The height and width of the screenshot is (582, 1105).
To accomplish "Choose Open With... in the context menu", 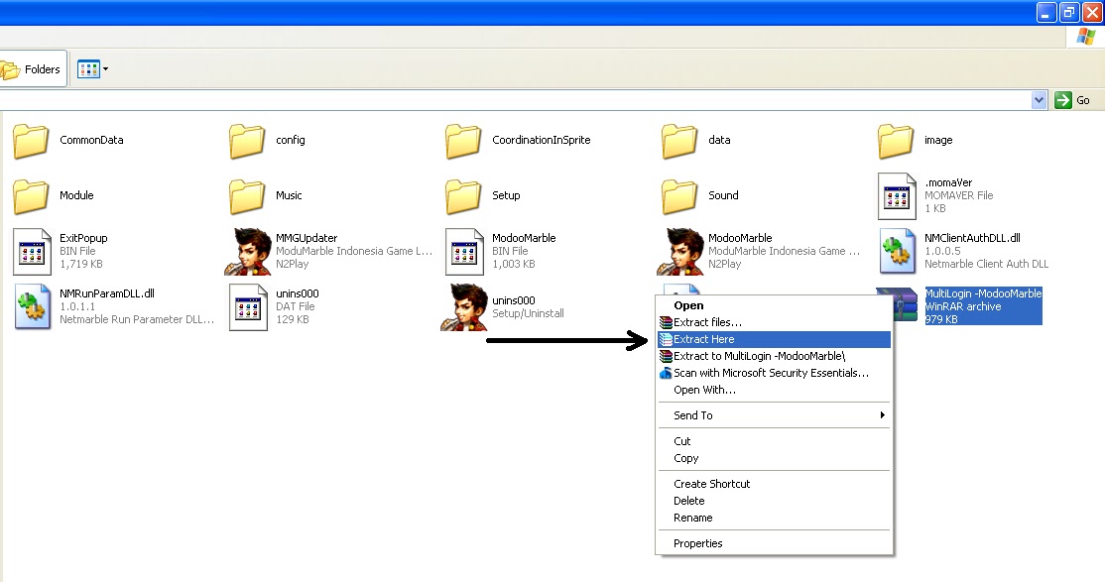I will [x=774, y=391].
